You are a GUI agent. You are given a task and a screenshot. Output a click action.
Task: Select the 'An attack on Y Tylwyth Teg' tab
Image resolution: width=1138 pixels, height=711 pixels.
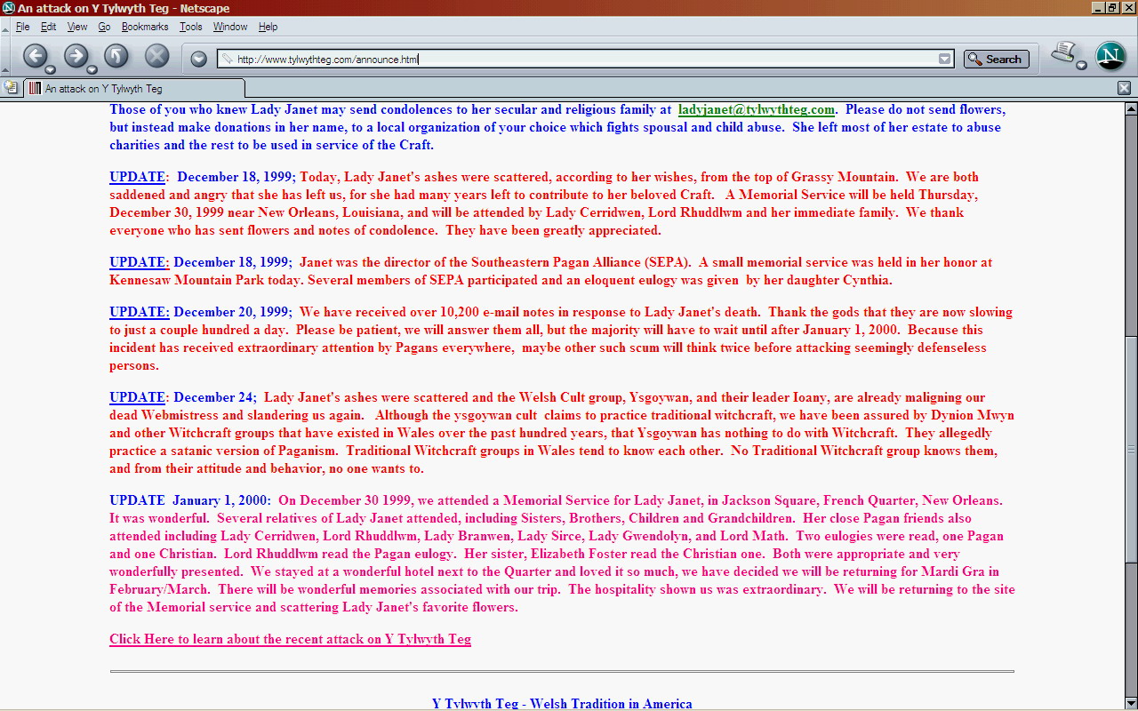[133, 88]
